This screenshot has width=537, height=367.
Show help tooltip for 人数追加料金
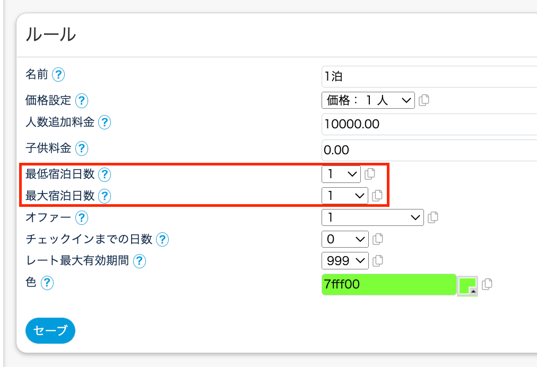(x=105, y=123)
